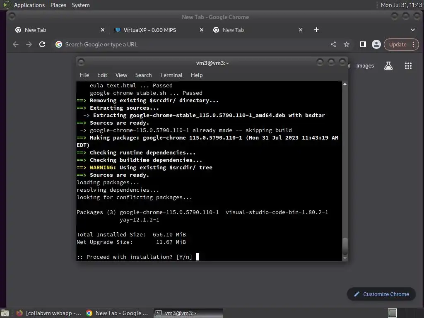The image size is (424, 318).
Task: Click the 'Removing existing $srcdir/ directory...' line
Action: tap(154, 100)
